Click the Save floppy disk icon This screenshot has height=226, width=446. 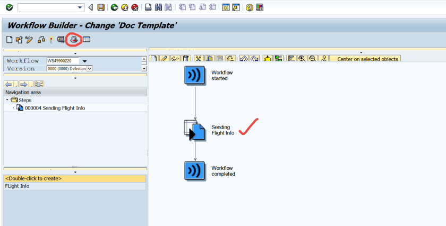pyautogui.click(x=101, y=7)
